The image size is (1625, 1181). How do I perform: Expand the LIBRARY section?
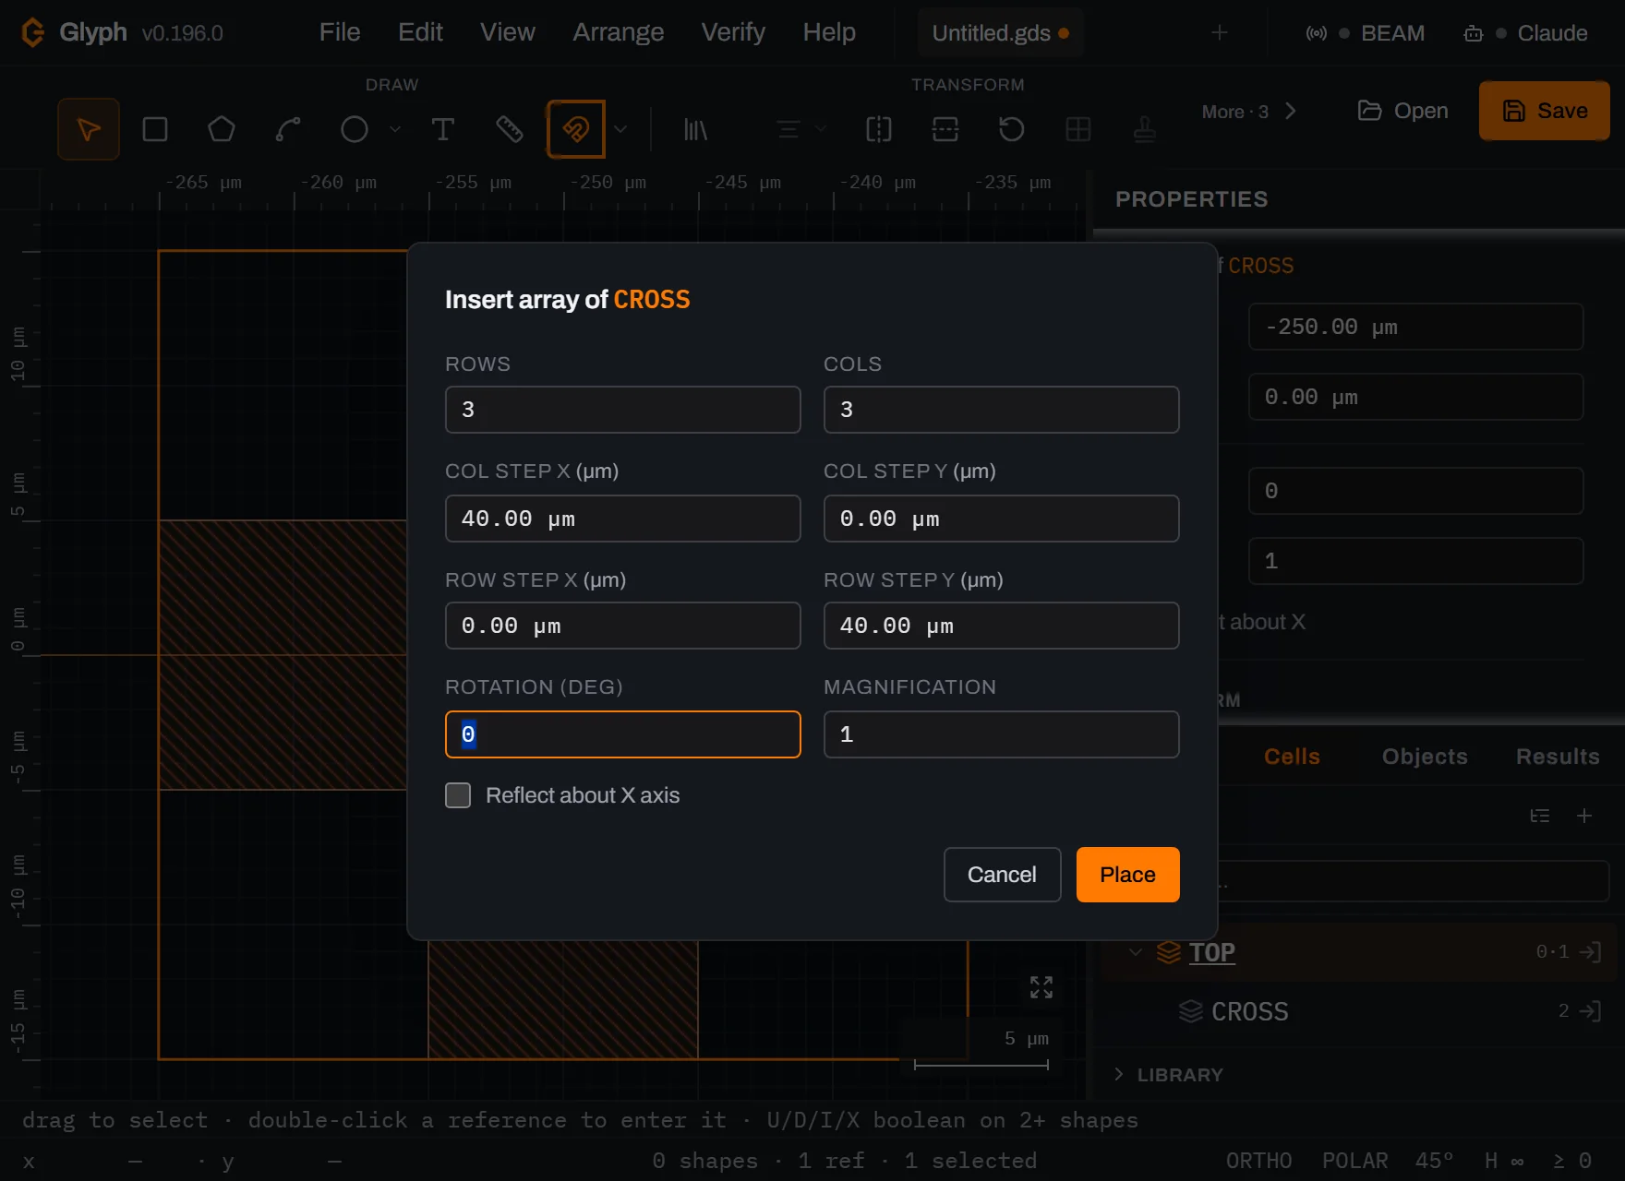1168,1075
